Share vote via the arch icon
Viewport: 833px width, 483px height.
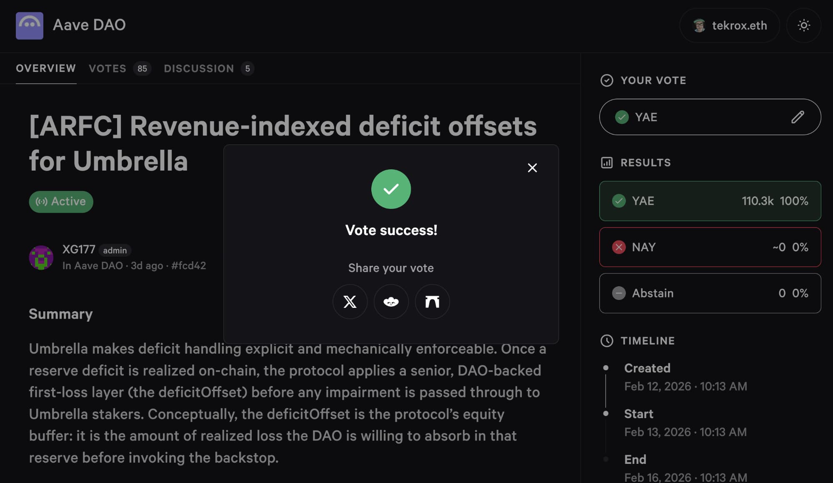[x=432, y=302]
